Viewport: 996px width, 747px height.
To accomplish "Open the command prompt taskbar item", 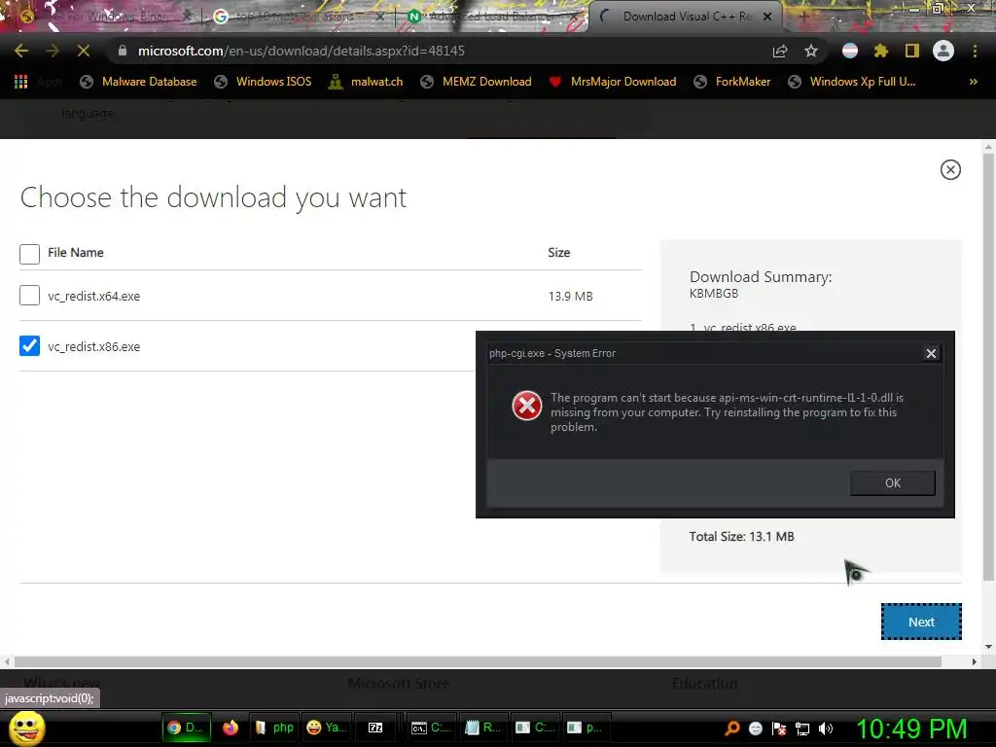I will click(431, 728).
